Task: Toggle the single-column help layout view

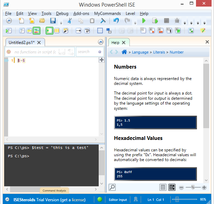Action: (163, 187)
